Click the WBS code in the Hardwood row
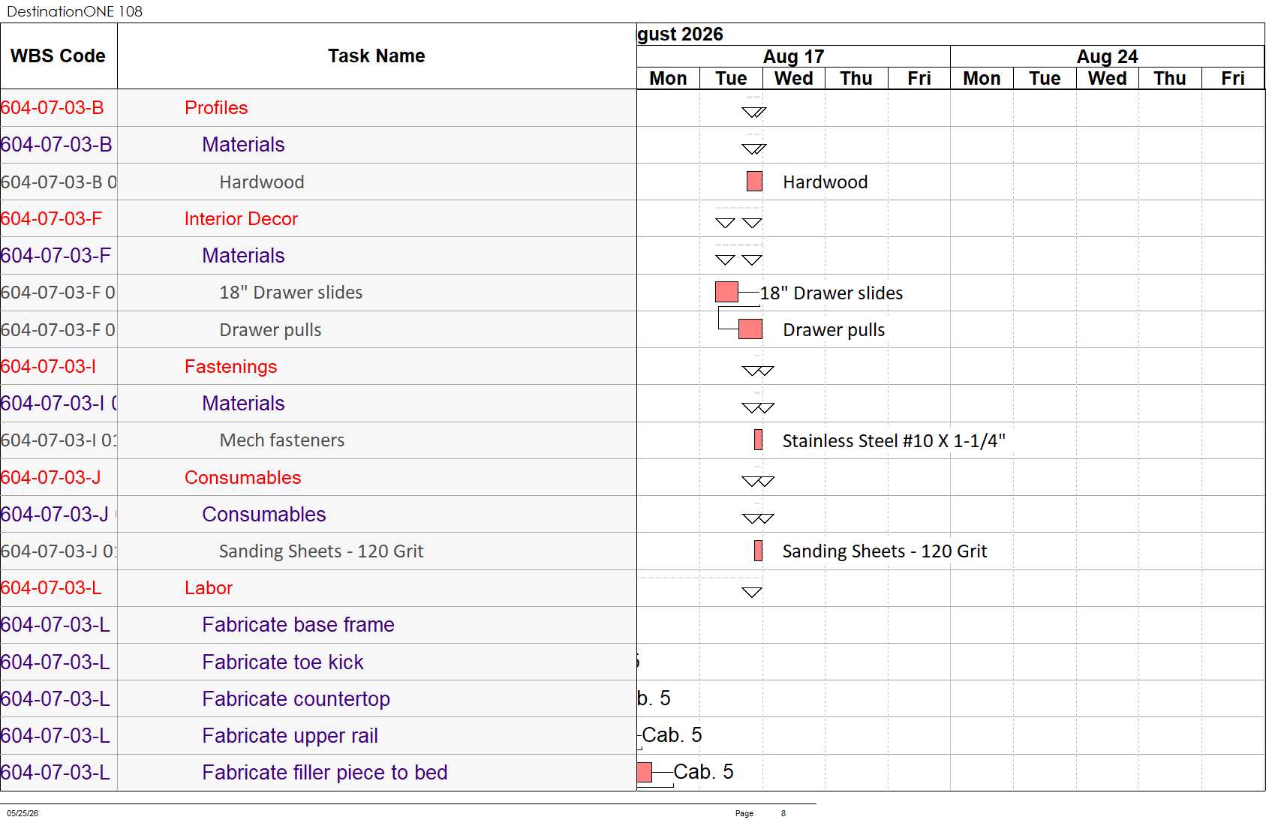The height and width of the screenshot is (823, 1266). click(x=59, y=182)
